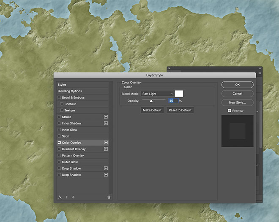The height and width of the screenshot is (222, 279).
Task: Uncheck the Preview checkbox
Action: pos(230,111)
